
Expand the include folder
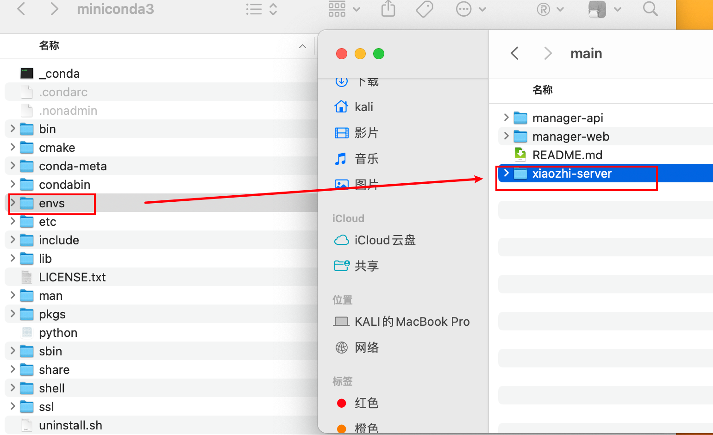pos(13,240)
